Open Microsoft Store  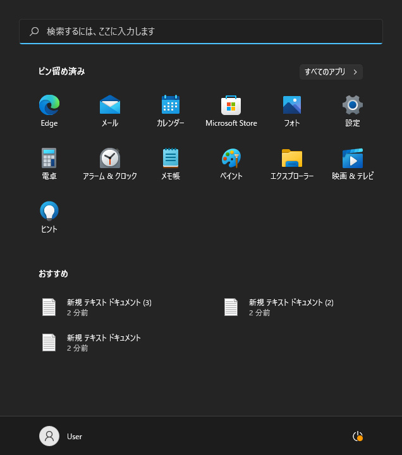click(231, 105)
